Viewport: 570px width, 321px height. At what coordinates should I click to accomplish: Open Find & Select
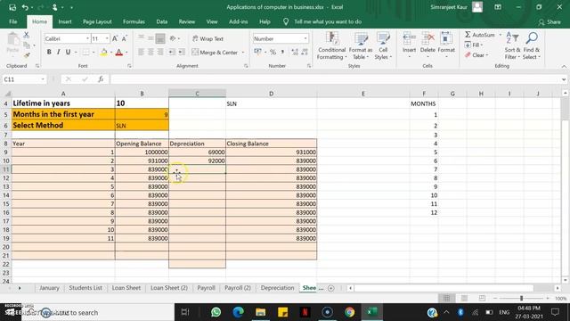pos(532,45)
